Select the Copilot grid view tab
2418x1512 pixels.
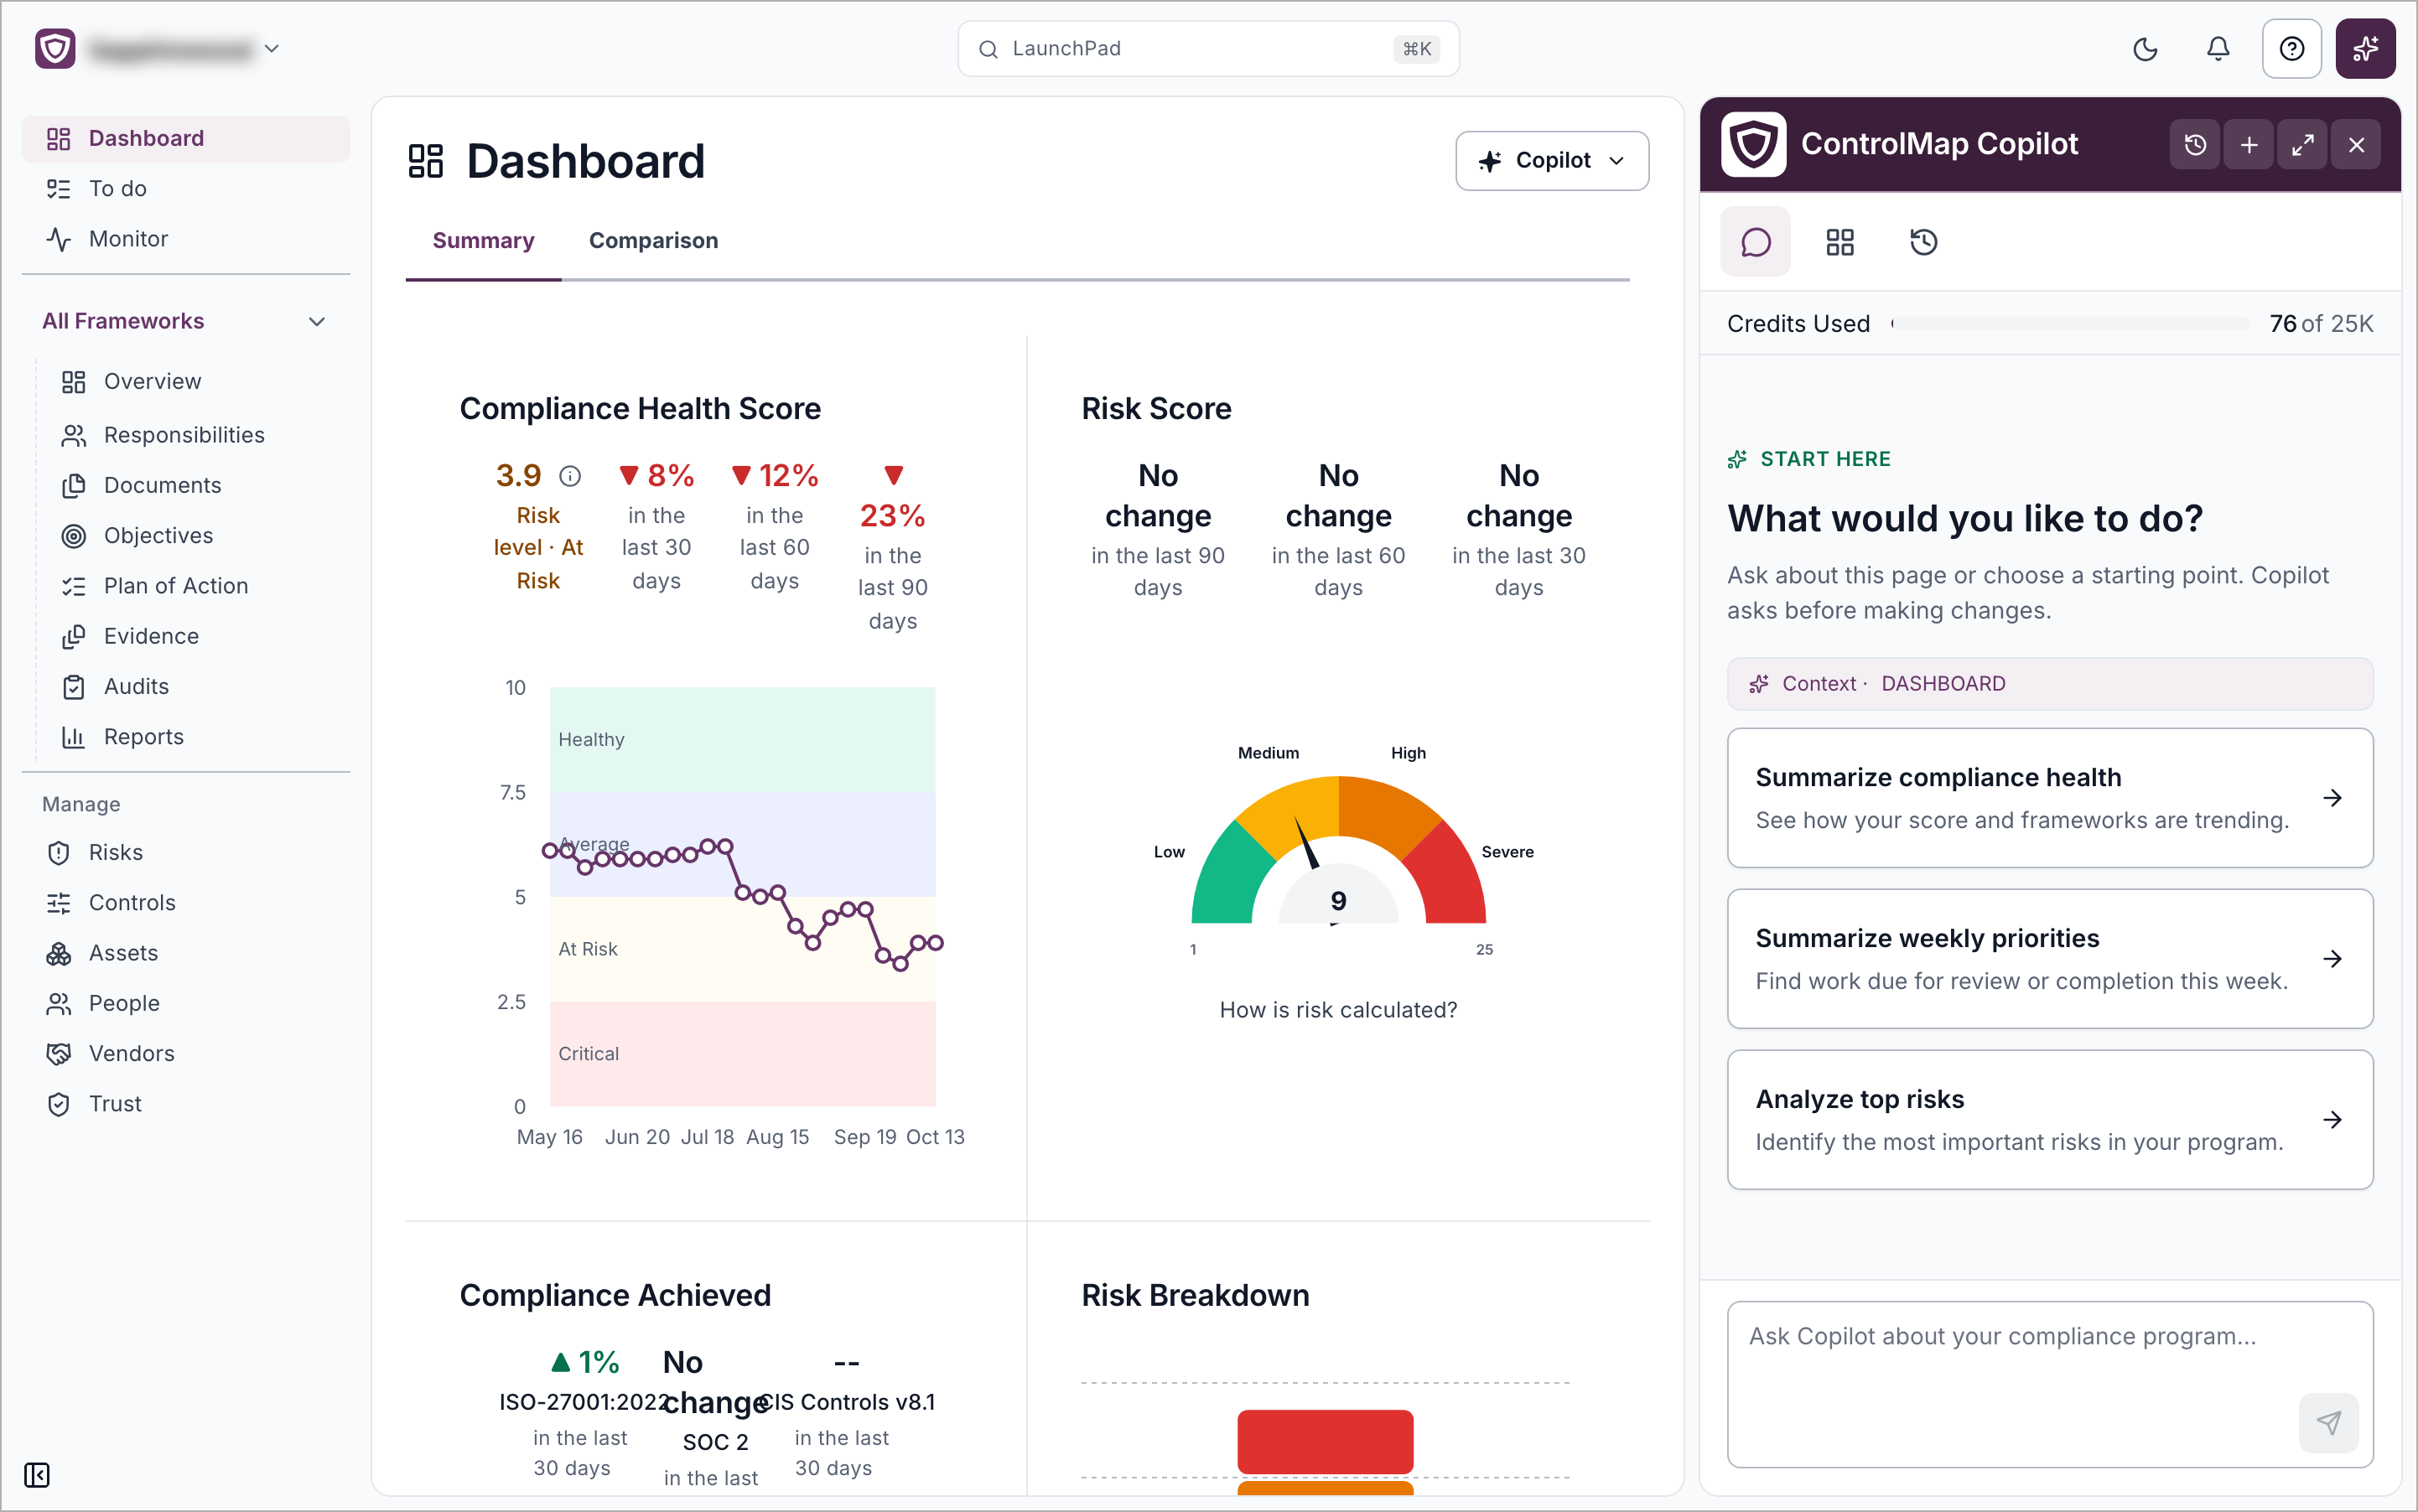coord(1839,242)
